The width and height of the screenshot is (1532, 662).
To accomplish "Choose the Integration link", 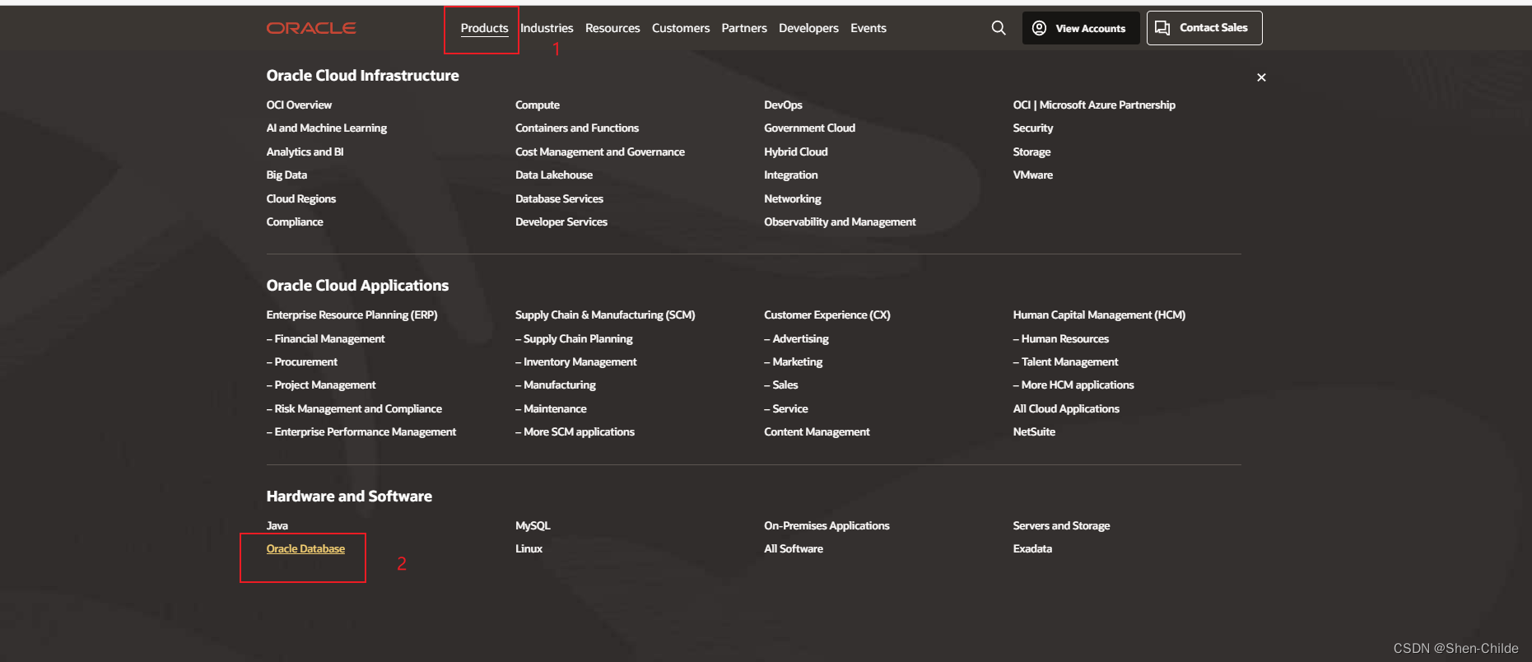I will 791,175.
